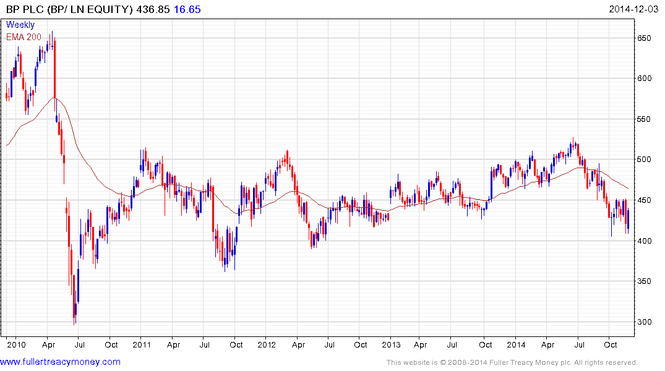Click the 450 price axis label
The height and width of the screenshot is (371, 665).
point(644,200)
